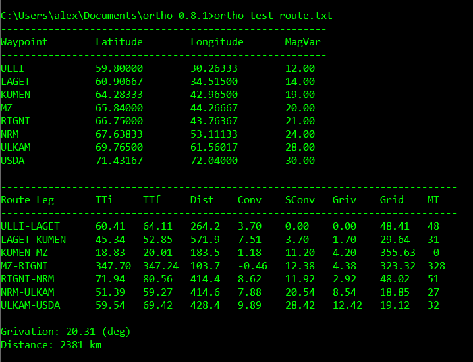This screenshot has height=362, width=473.
Task: Click distance value 264.2
Action: click(205, 226)
